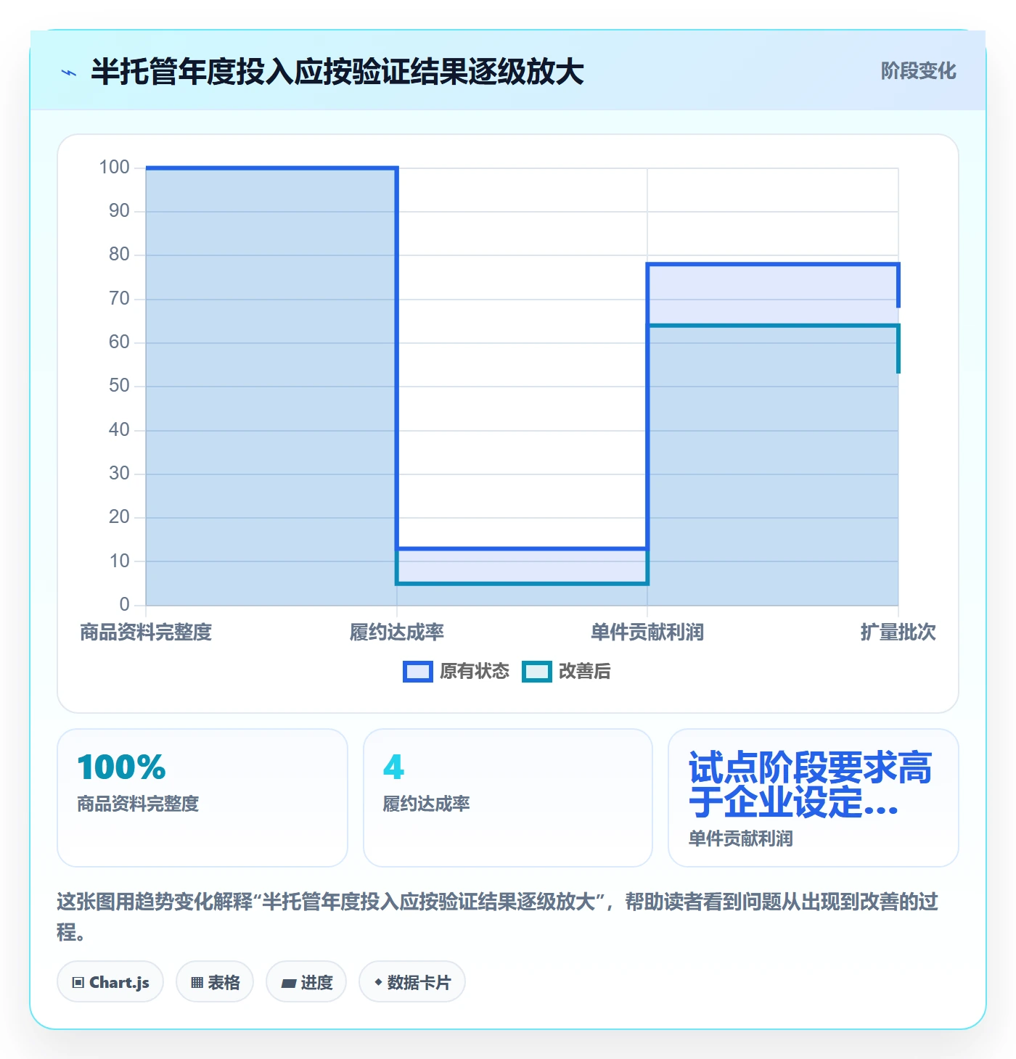
Task: Click the x-axis label 扩量批次
Action: 898,632
